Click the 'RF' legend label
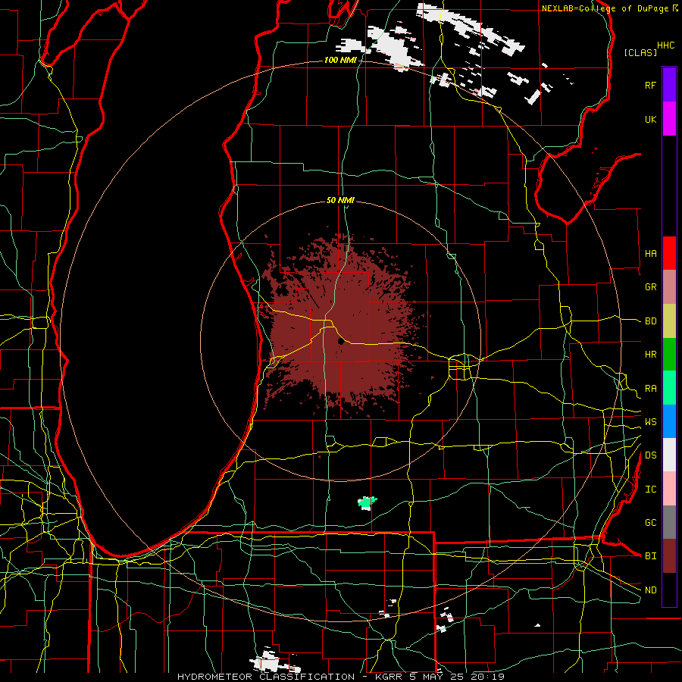This screenshot has width=682, height=682. point(650,85)
